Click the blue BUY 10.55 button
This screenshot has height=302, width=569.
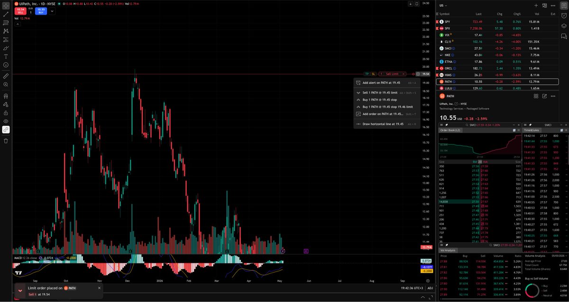coord(40,11)
